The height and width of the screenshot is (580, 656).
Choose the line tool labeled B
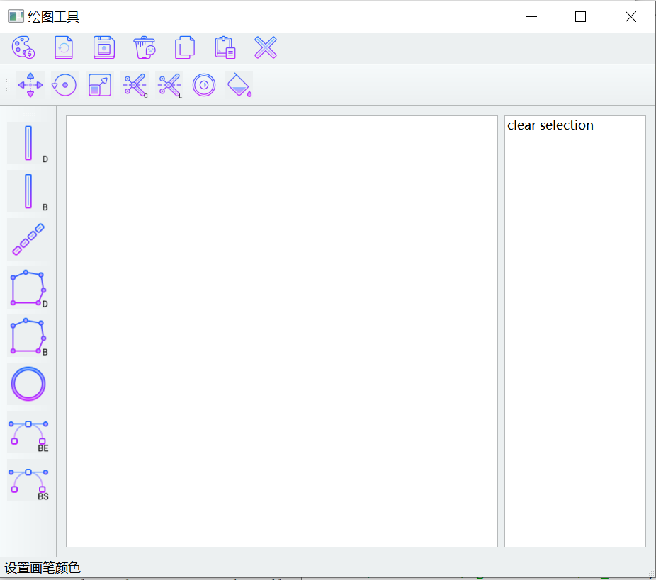click(x=28, y=191)
